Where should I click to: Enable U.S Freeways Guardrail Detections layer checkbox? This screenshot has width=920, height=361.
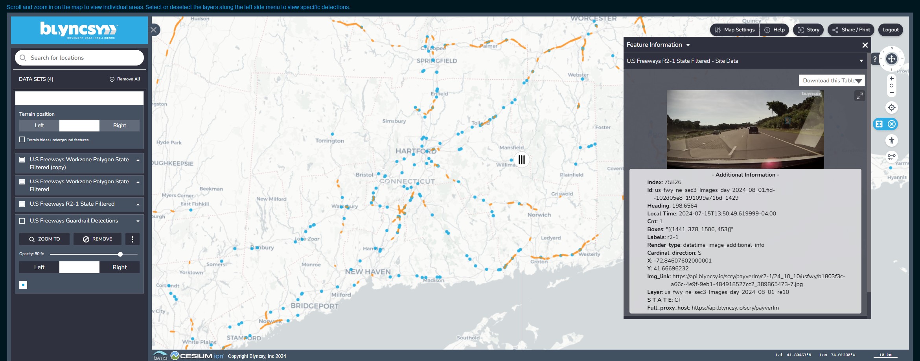[22, 221]
